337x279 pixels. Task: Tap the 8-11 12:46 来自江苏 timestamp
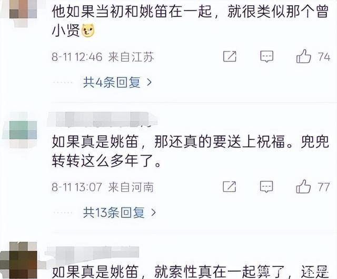[103, 57]
